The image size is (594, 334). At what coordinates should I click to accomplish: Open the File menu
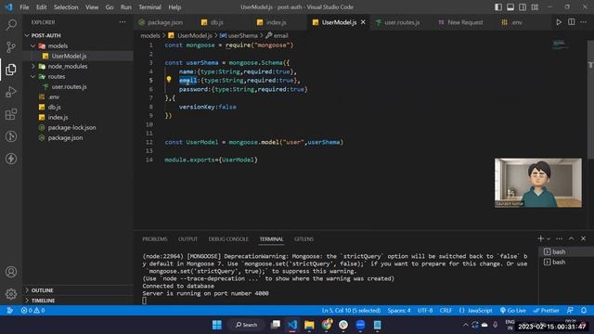(x=24, y=7)
